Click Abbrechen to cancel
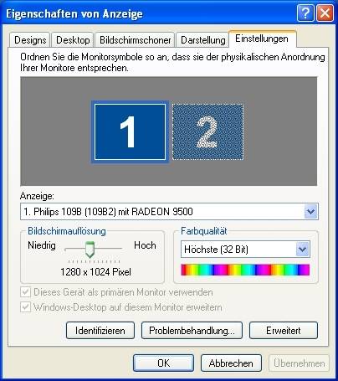Viewport: 338px width, 381px height. pyautogui.click(x=231, y=363)
